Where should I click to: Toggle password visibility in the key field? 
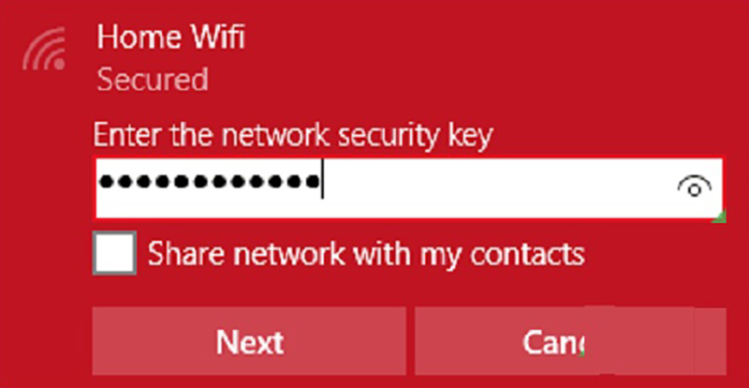pos(695,187)
